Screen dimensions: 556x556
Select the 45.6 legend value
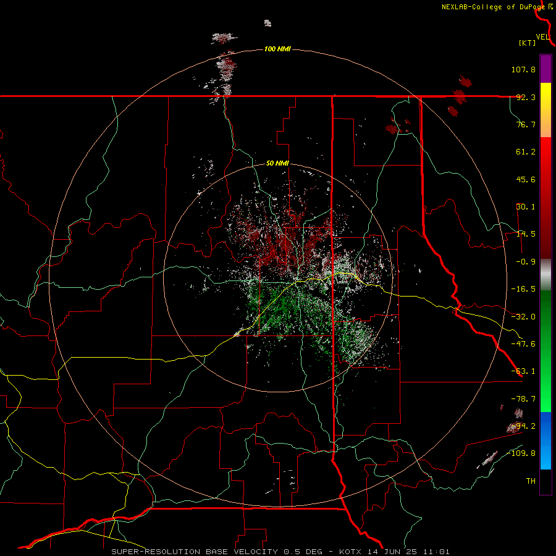point(526,179)
